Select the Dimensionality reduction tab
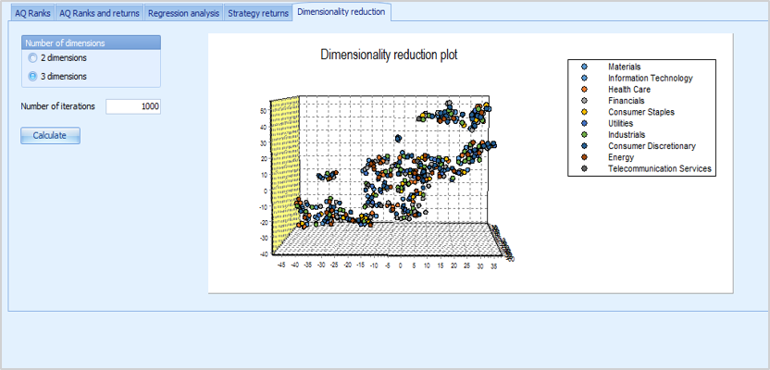770x370 pixels. point(342,13)
